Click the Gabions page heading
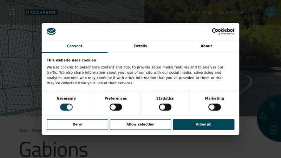 point(53,150)
